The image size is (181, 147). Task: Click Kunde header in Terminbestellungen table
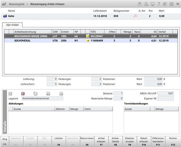point(137,109)
